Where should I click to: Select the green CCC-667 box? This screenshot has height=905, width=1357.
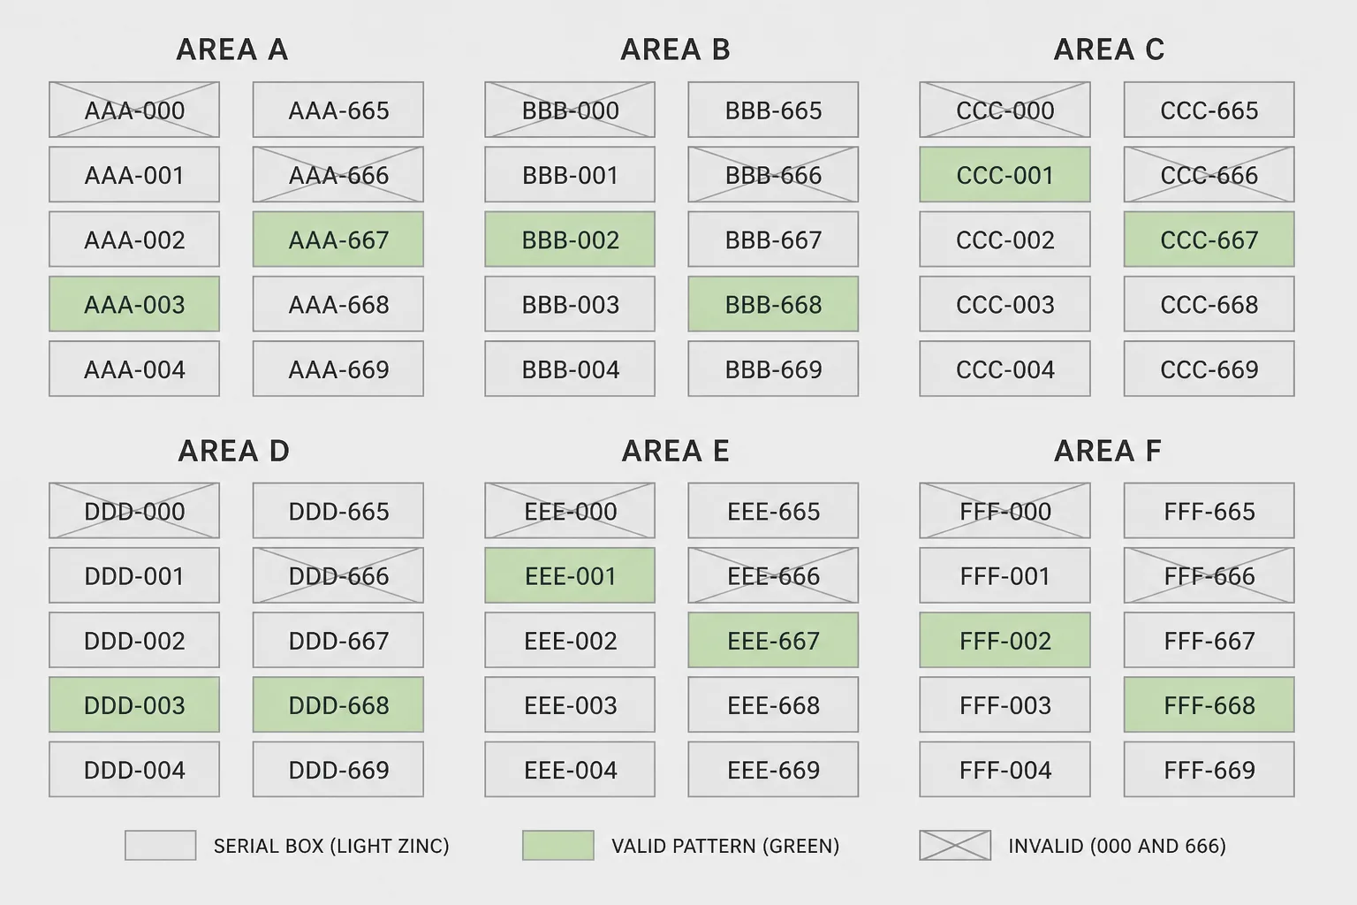[x=1209, y=239]
